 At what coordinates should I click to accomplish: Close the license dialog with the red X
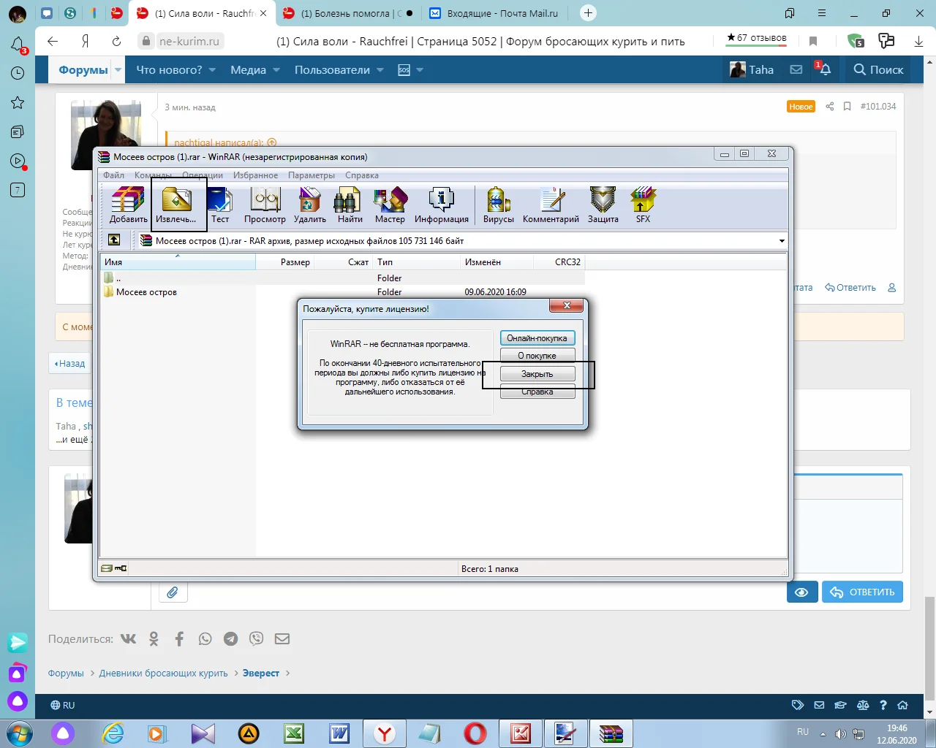pyautogui.click(x=567, y=305)
